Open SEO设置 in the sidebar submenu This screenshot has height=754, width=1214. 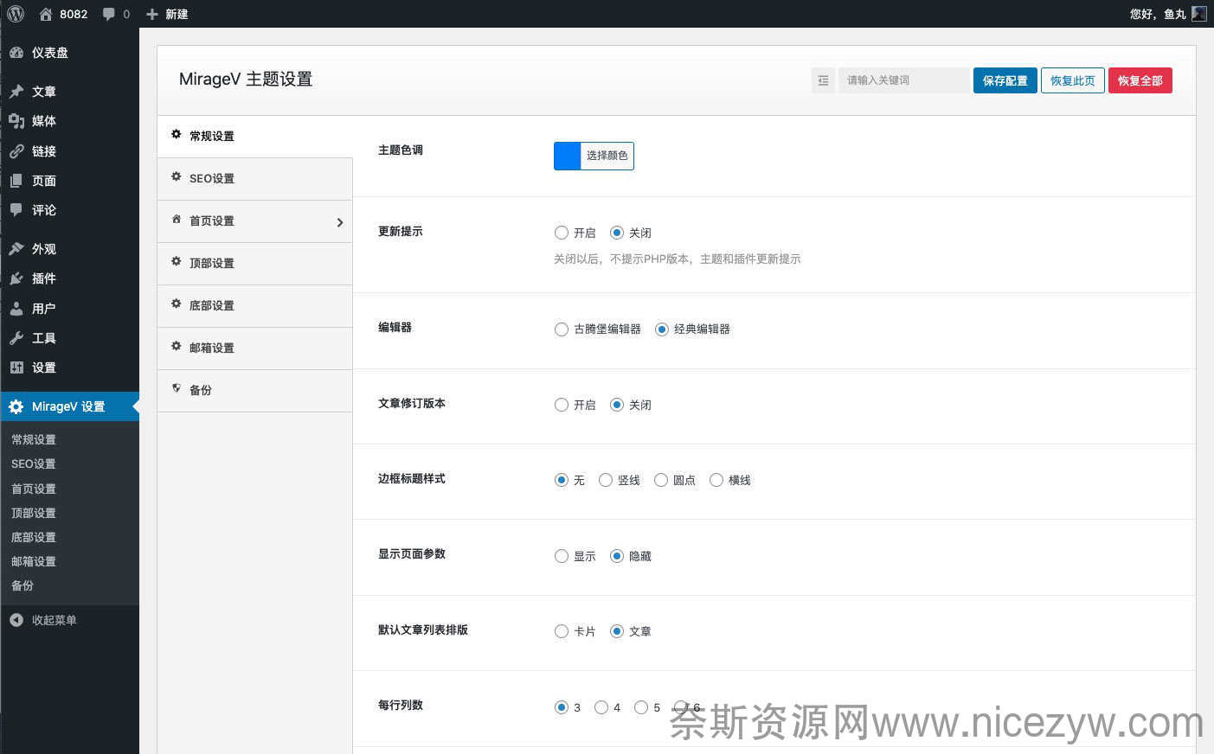[x=34, y=463]
